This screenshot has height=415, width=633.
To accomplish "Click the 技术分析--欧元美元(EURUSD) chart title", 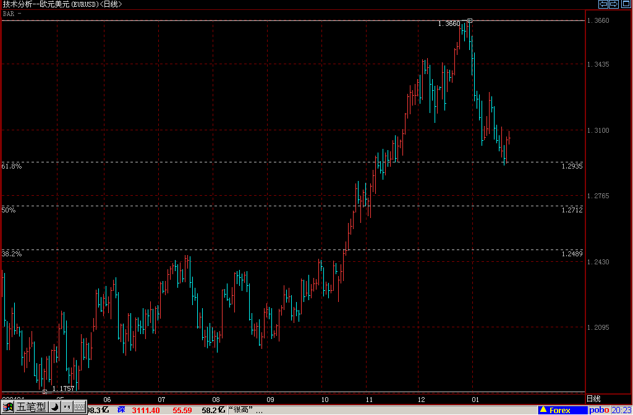I will click(51, 4).
